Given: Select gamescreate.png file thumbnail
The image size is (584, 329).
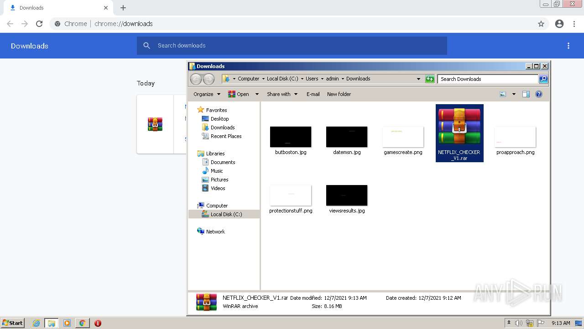Looking at the screenshot, I should [x=403, y=137].
